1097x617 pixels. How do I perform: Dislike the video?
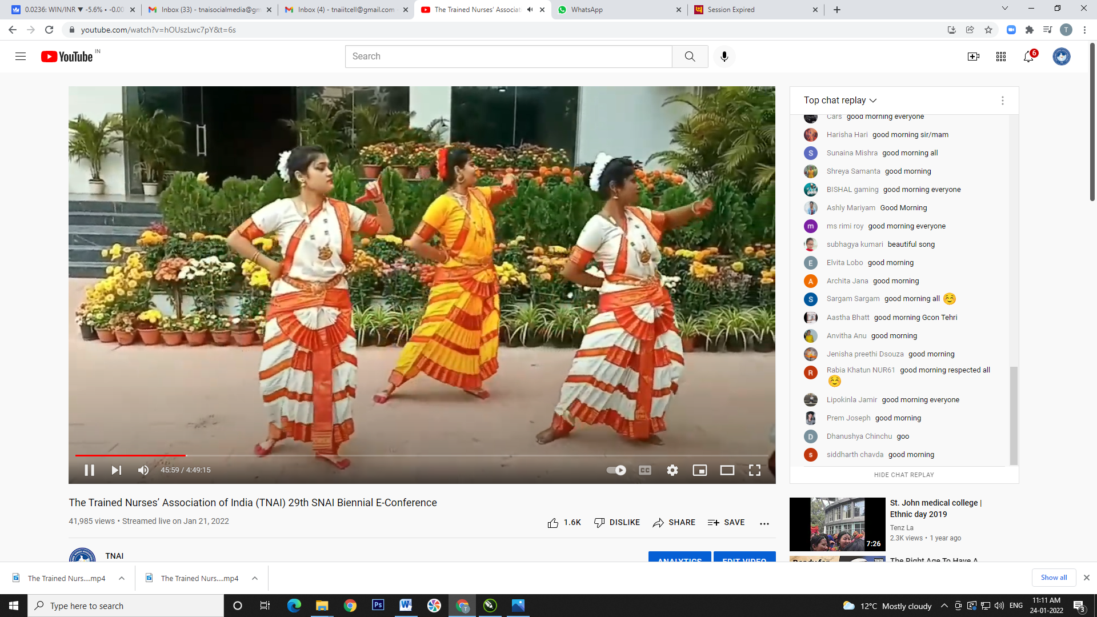coord(617,523)
